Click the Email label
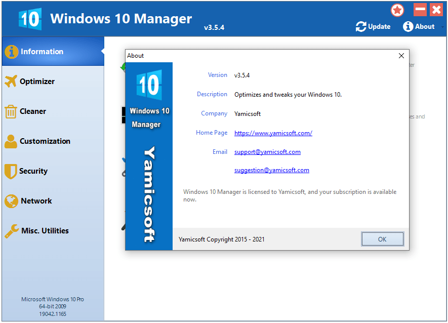Screen dimensions: 448x323 click(220, 152)
